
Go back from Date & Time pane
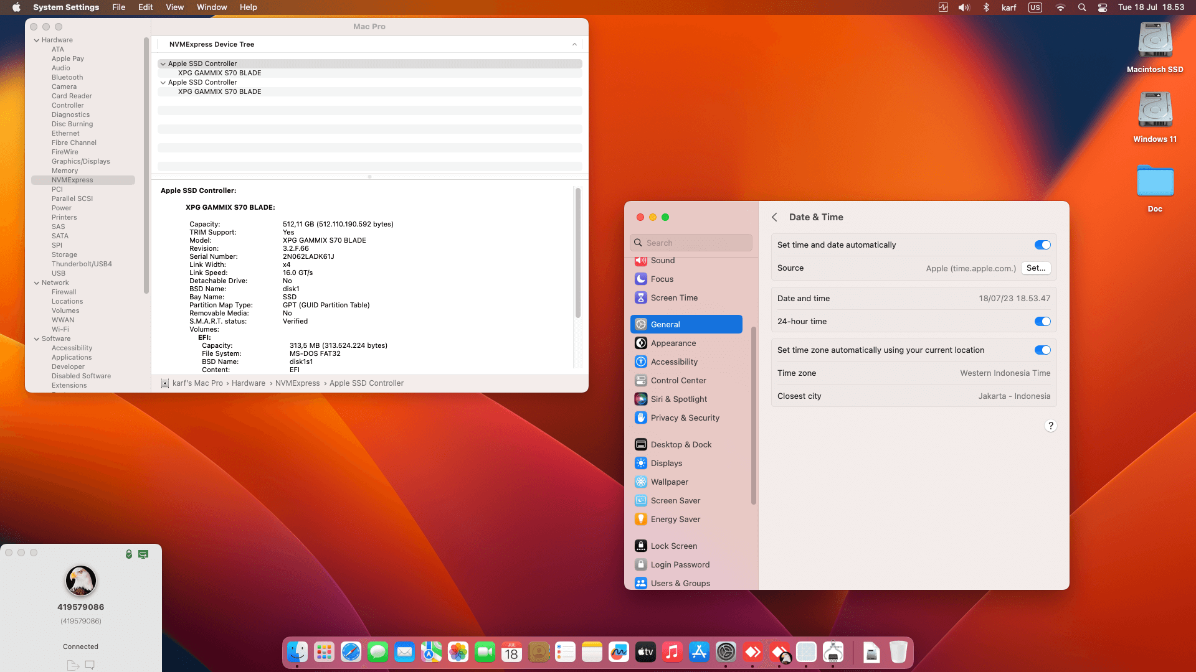pyautogui.click(x=774, y=217)
